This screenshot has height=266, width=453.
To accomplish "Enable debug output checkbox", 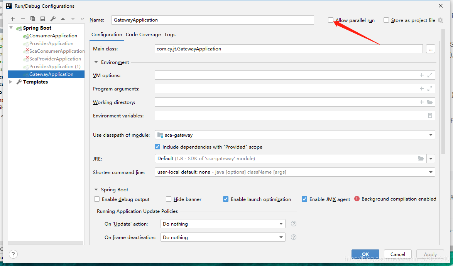I will pos(97,199).
